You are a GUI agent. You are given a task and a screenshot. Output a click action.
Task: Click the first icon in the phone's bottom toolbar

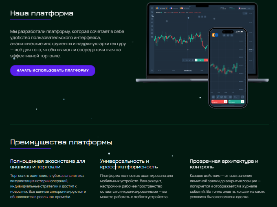212,96
